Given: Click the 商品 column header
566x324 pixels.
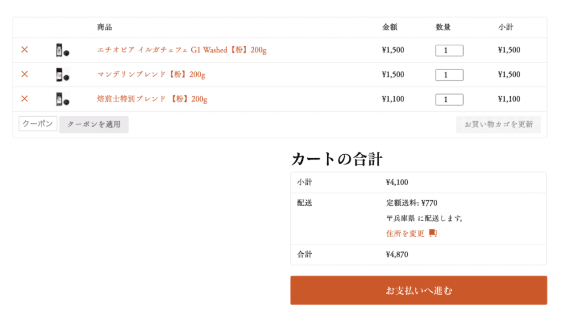Looking at the screenshot, I should [104, 27].
